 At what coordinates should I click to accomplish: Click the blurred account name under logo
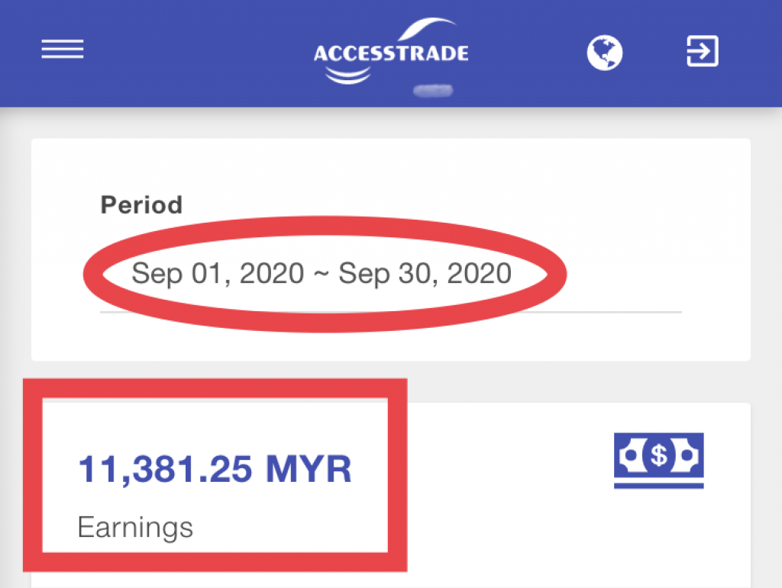click(x=433, y=91)
